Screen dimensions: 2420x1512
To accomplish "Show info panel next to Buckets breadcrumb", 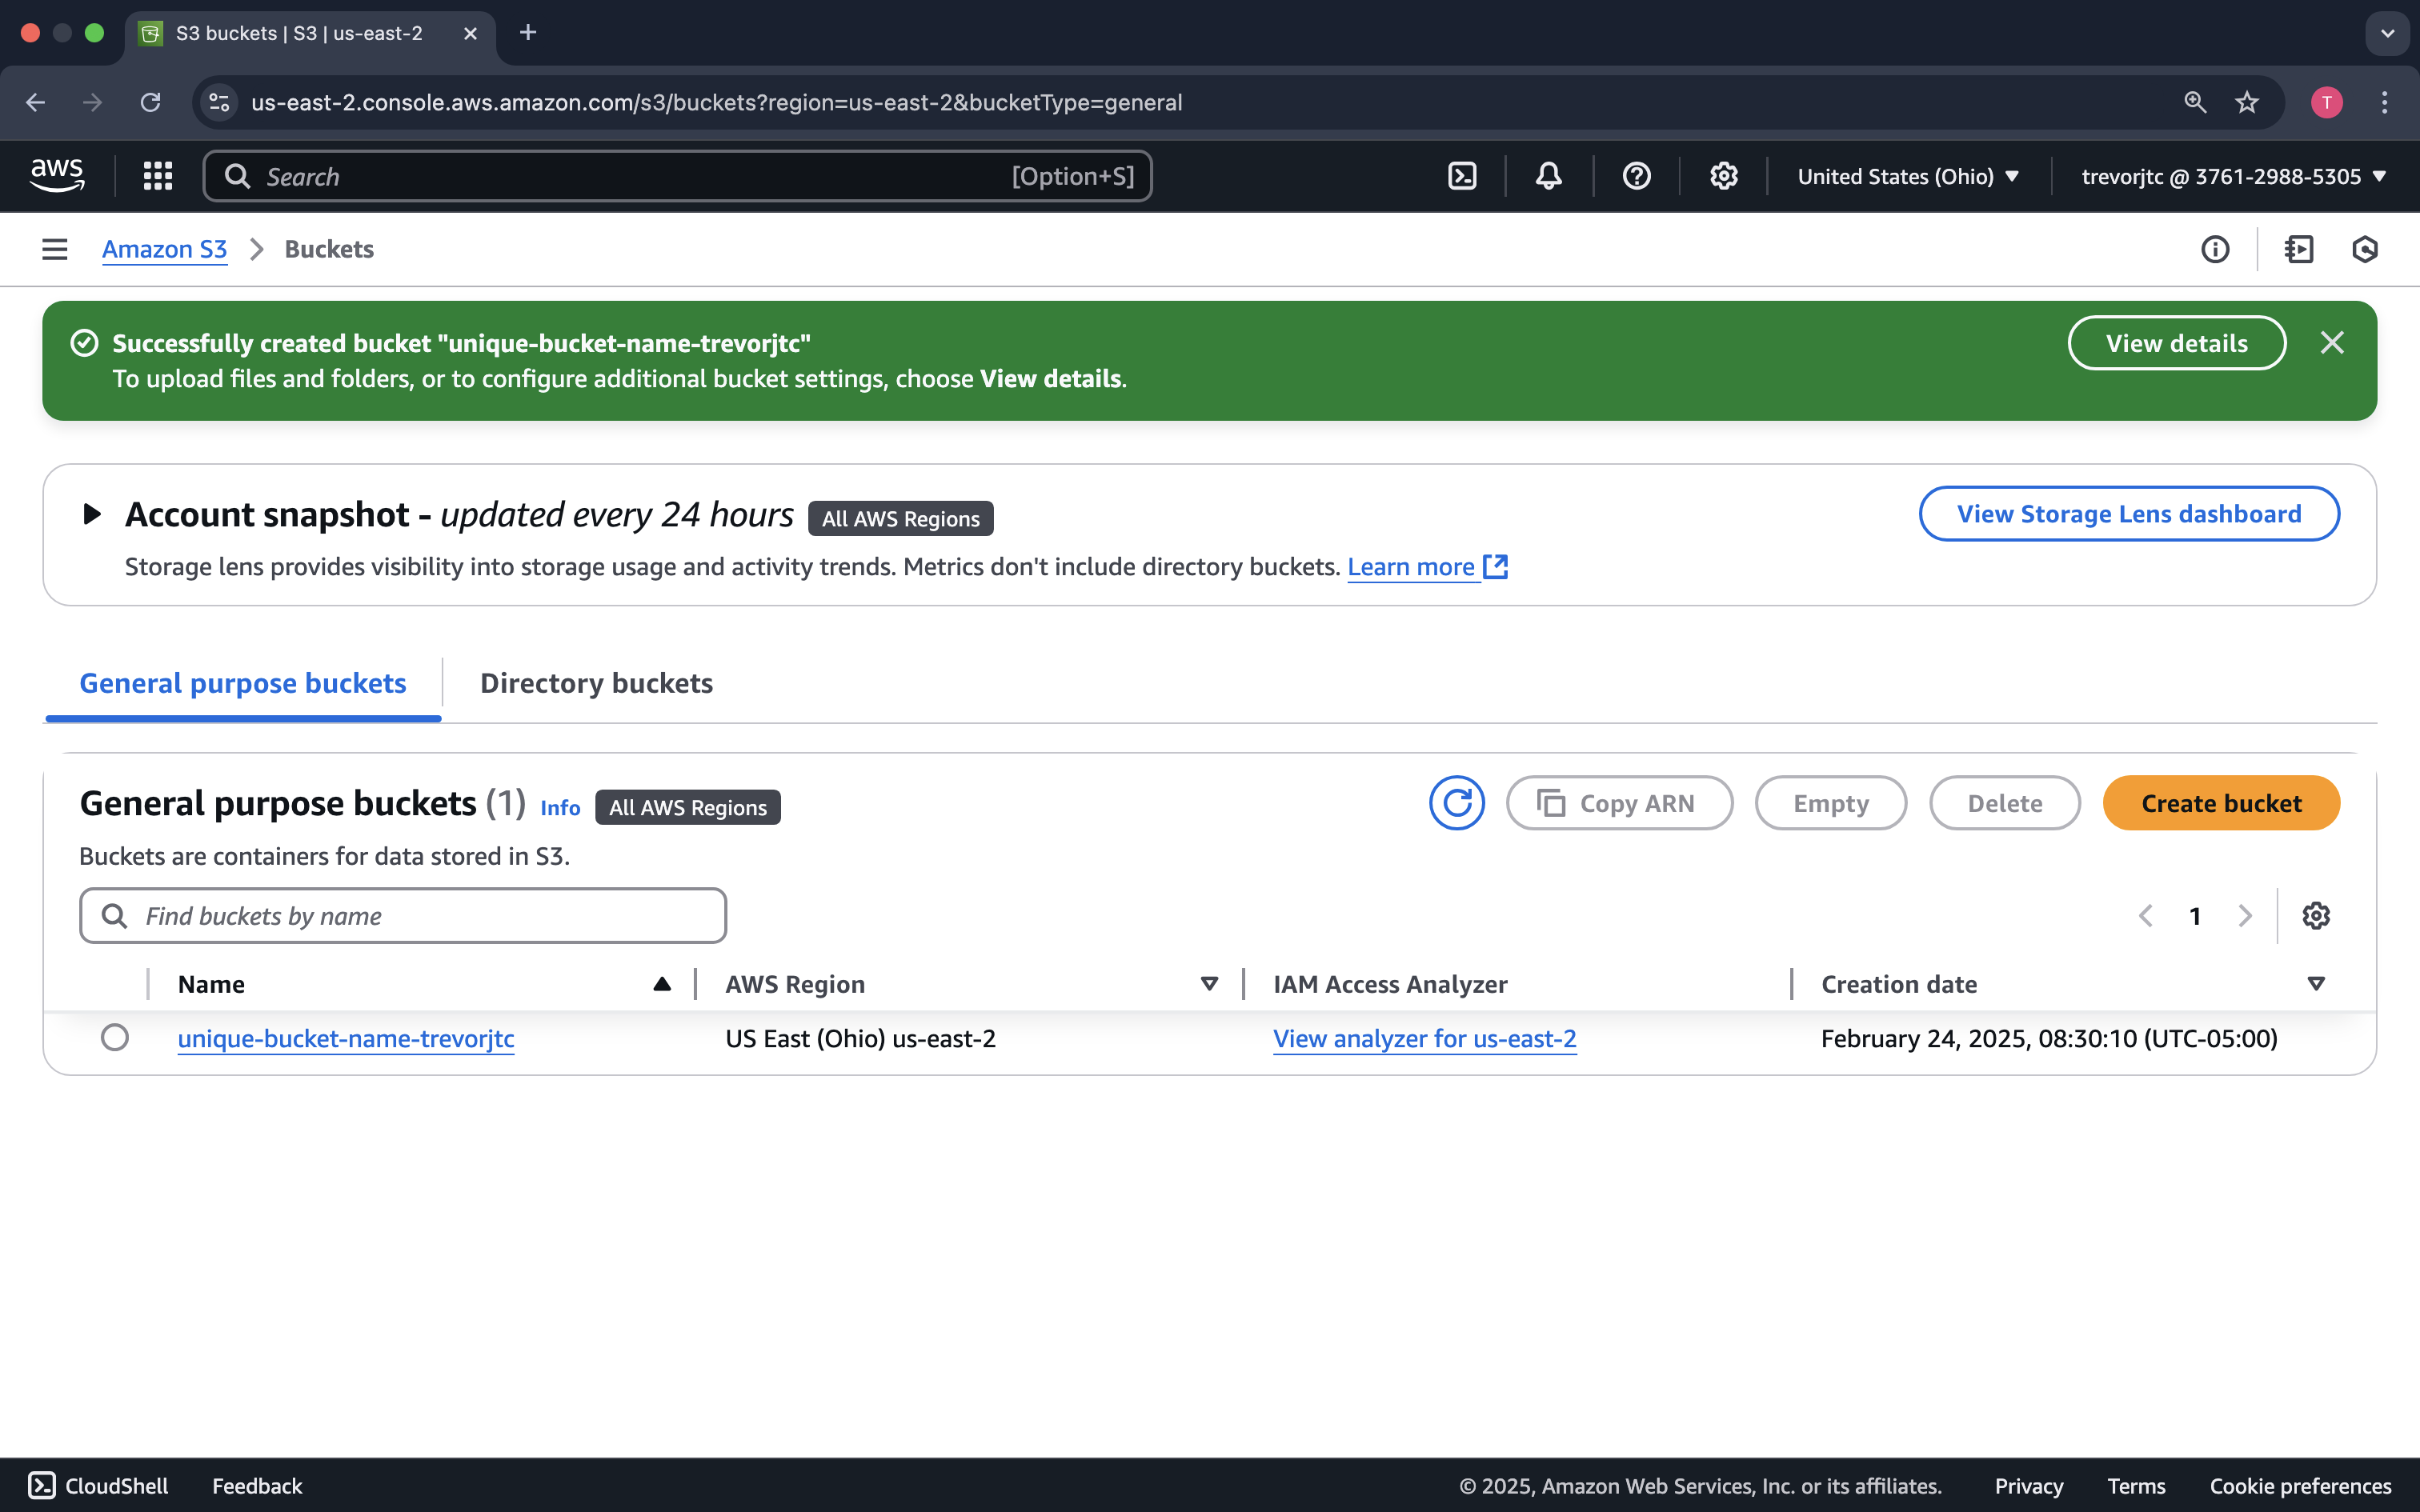I will click(x=2215, y=249).
